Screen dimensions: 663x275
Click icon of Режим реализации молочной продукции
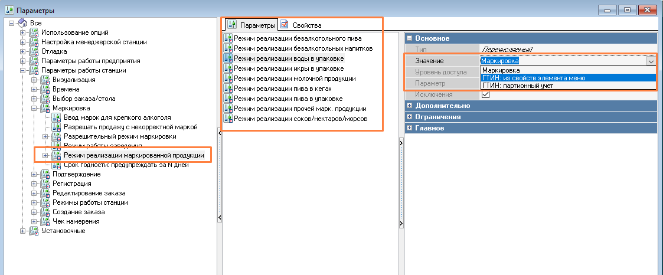(228, 78)
